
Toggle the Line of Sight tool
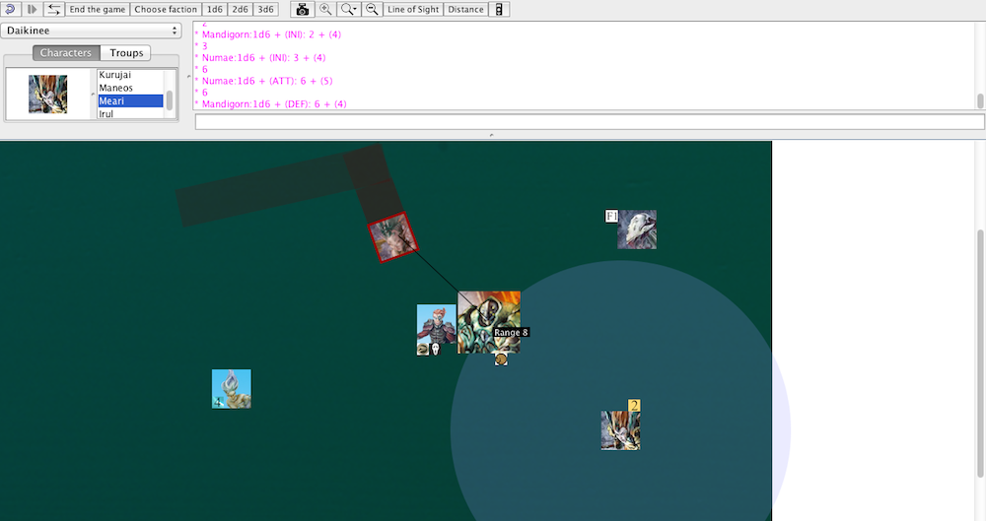412,9
